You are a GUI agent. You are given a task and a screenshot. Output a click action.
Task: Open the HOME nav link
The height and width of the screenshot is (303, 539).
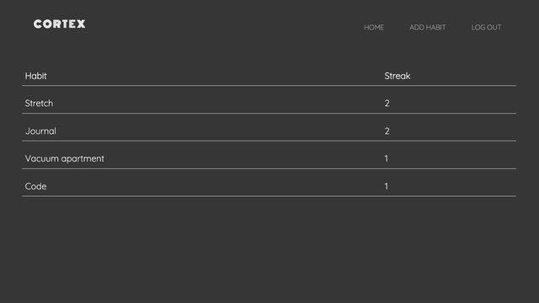[374, 28]
